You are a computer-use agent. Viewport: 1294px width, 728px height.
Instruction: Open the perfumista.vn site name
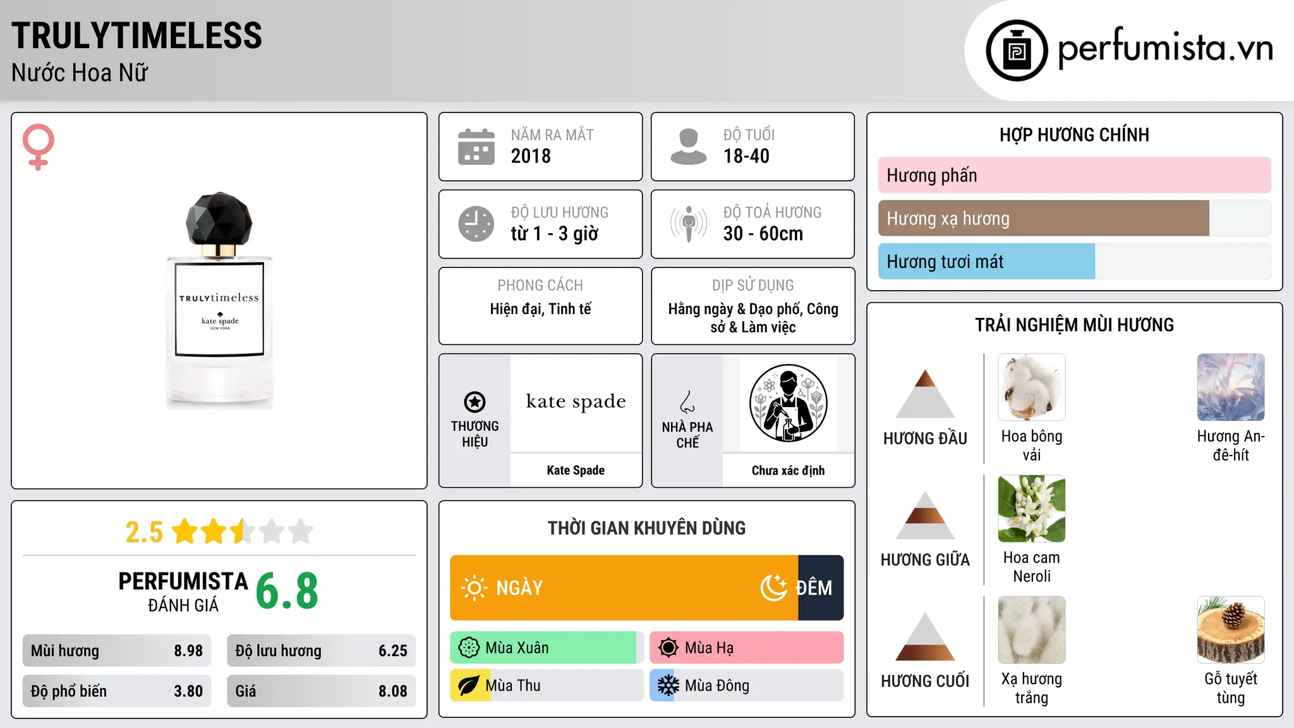point(1165,48)
